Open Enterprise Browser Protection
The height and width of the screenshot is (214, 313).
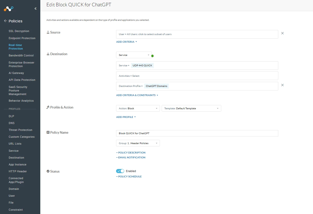coord(22,64)
